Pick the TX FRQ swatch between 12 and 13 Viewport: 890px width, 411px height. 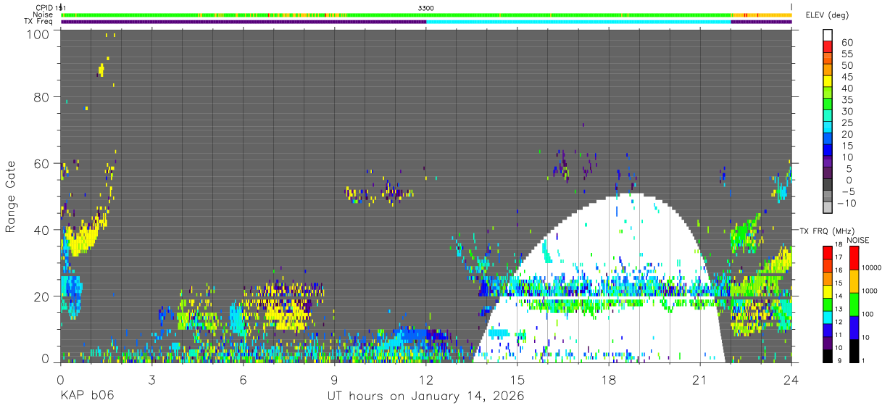(828, 317)
